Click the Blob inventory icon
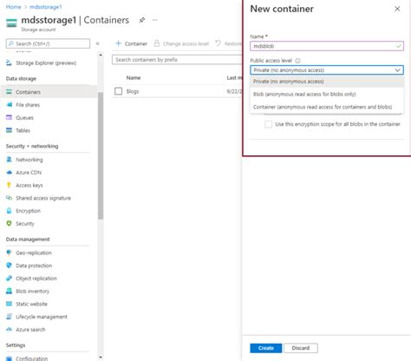 coord(9,291)
